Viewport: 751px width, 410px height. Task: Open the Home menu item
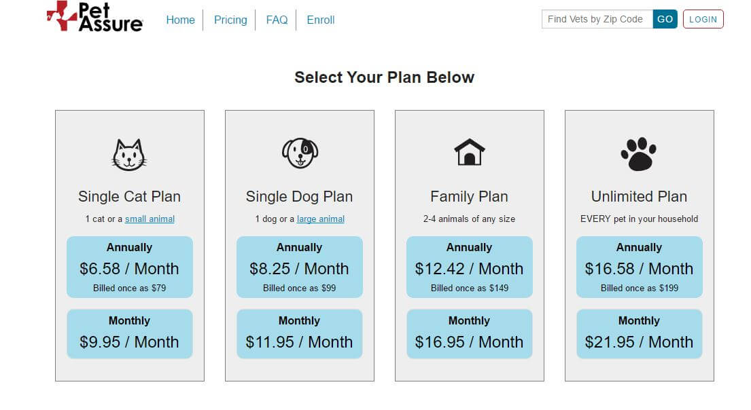click(180, 20)
